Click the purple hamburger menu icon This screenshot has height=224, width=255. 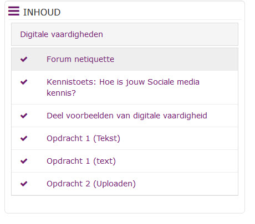14,11
